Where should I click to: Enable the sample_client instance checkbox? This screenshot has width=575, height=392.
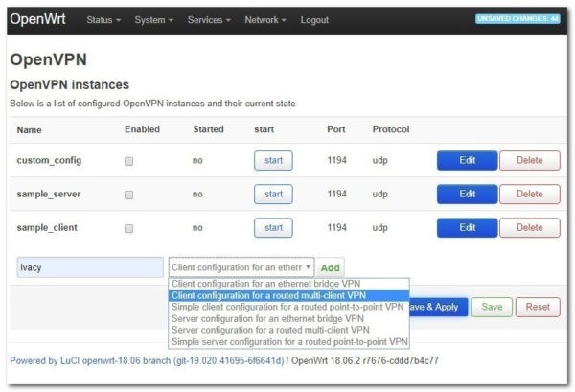(128, 228)
